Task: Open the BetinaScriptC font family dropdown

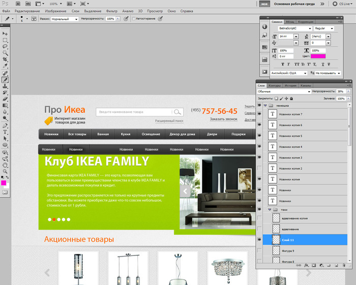Action: coord(294,28)
